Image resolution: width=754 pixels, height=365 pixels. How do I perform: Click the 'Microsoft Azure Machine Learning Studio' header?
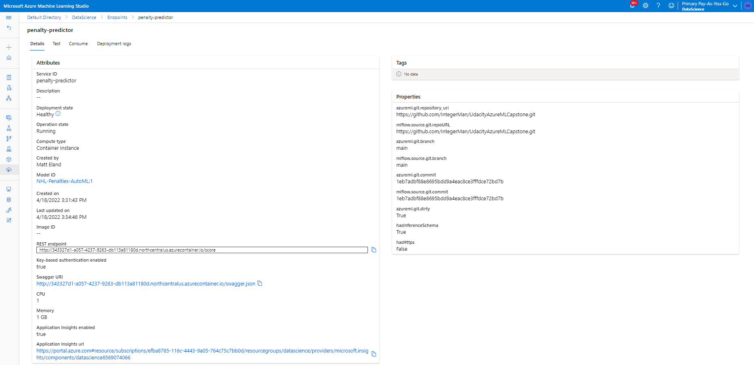tap(46, 6)
